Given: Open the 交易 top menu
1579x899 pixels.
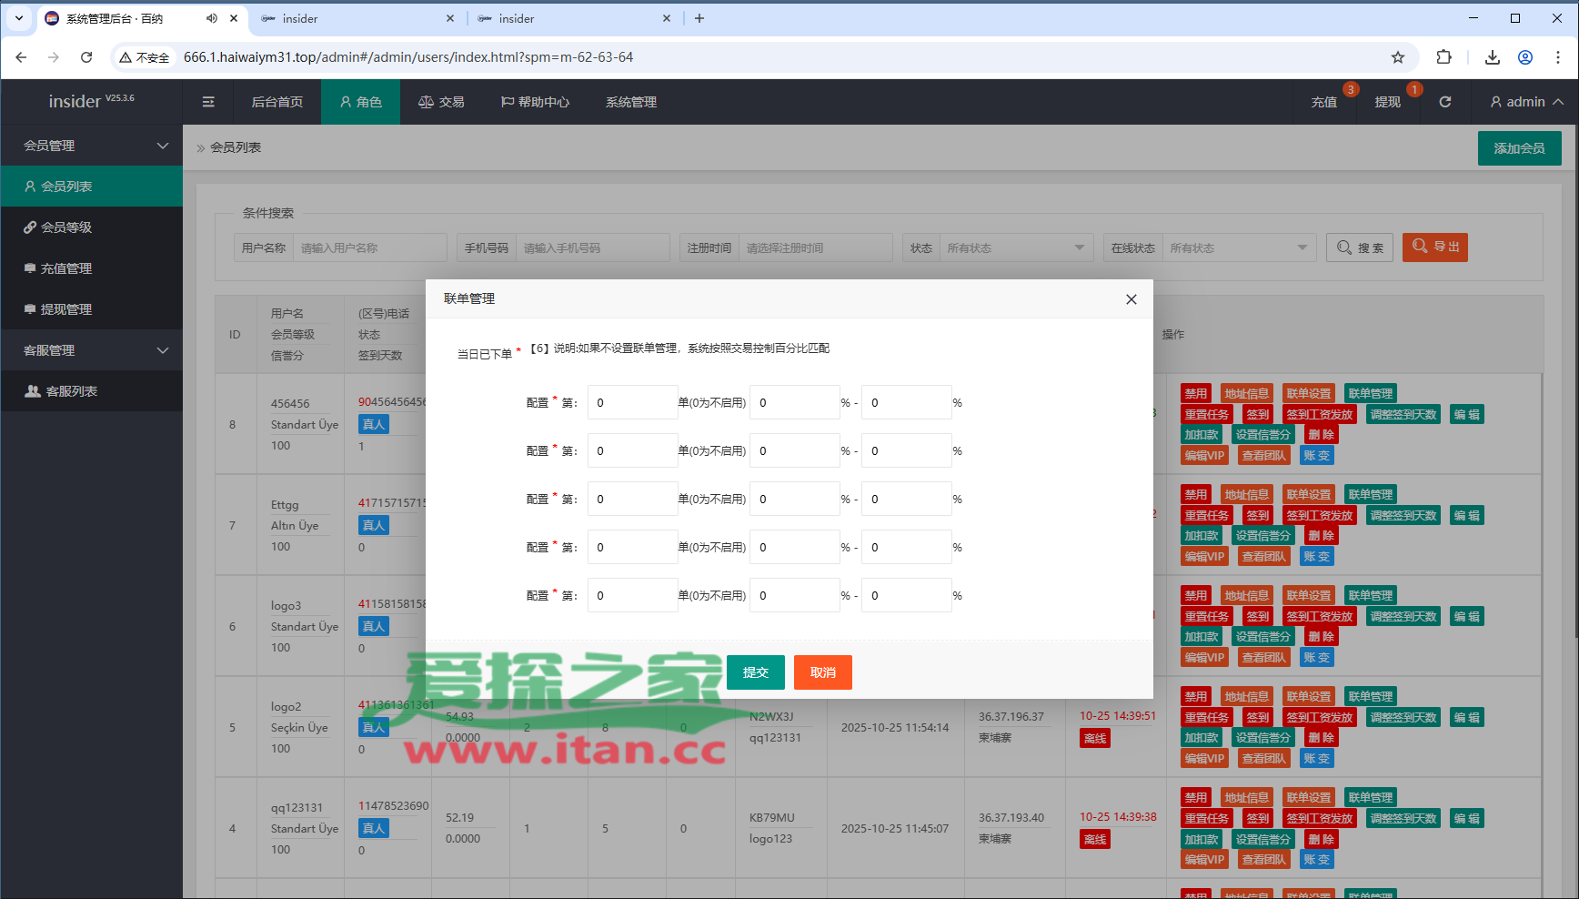Looking at the screenshot, I should pyautogui.click(x=441, y=102).
